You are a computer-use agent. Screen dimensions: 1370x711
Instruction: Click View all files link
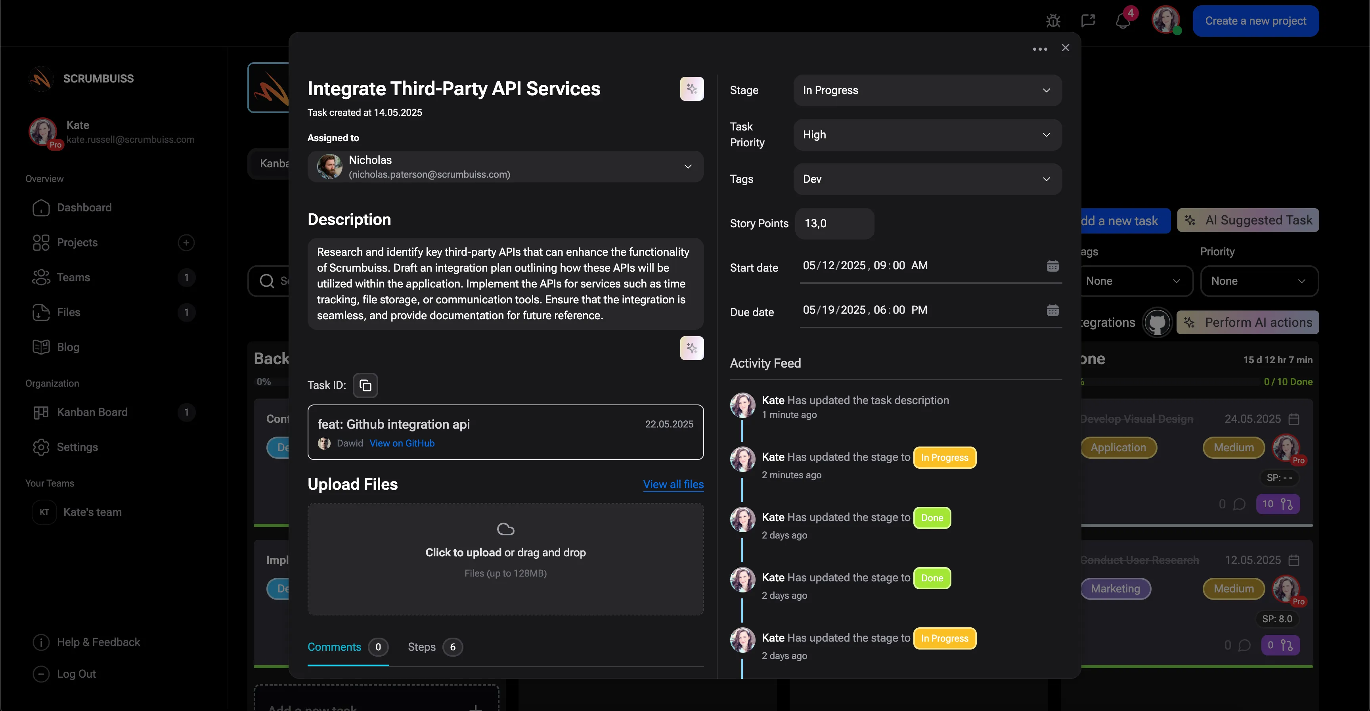tap(673, 484)
